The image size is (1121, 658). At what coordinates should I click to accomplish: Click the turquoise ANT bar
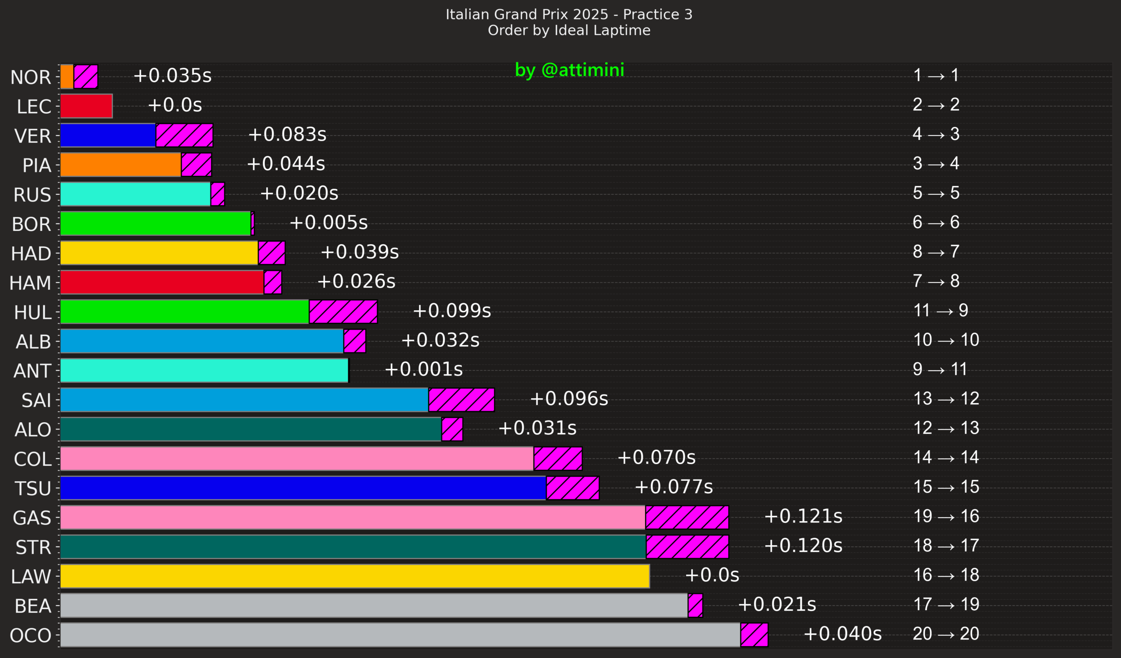(x=204, y=371)
